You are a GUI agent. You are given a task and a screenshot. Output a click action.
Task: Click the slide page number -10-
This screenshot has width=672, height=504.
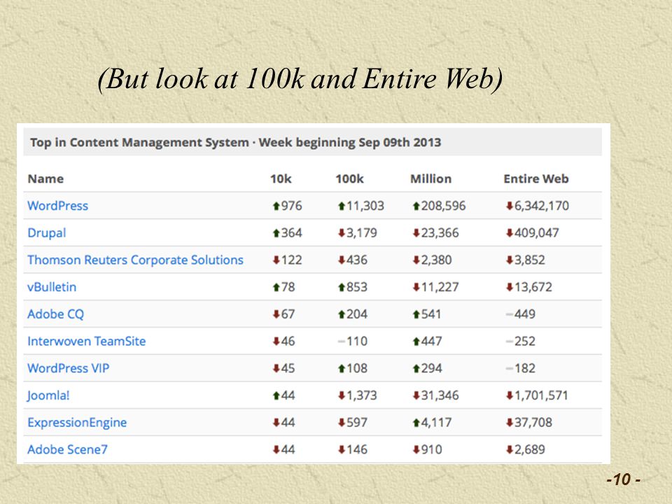coord(624,479)
